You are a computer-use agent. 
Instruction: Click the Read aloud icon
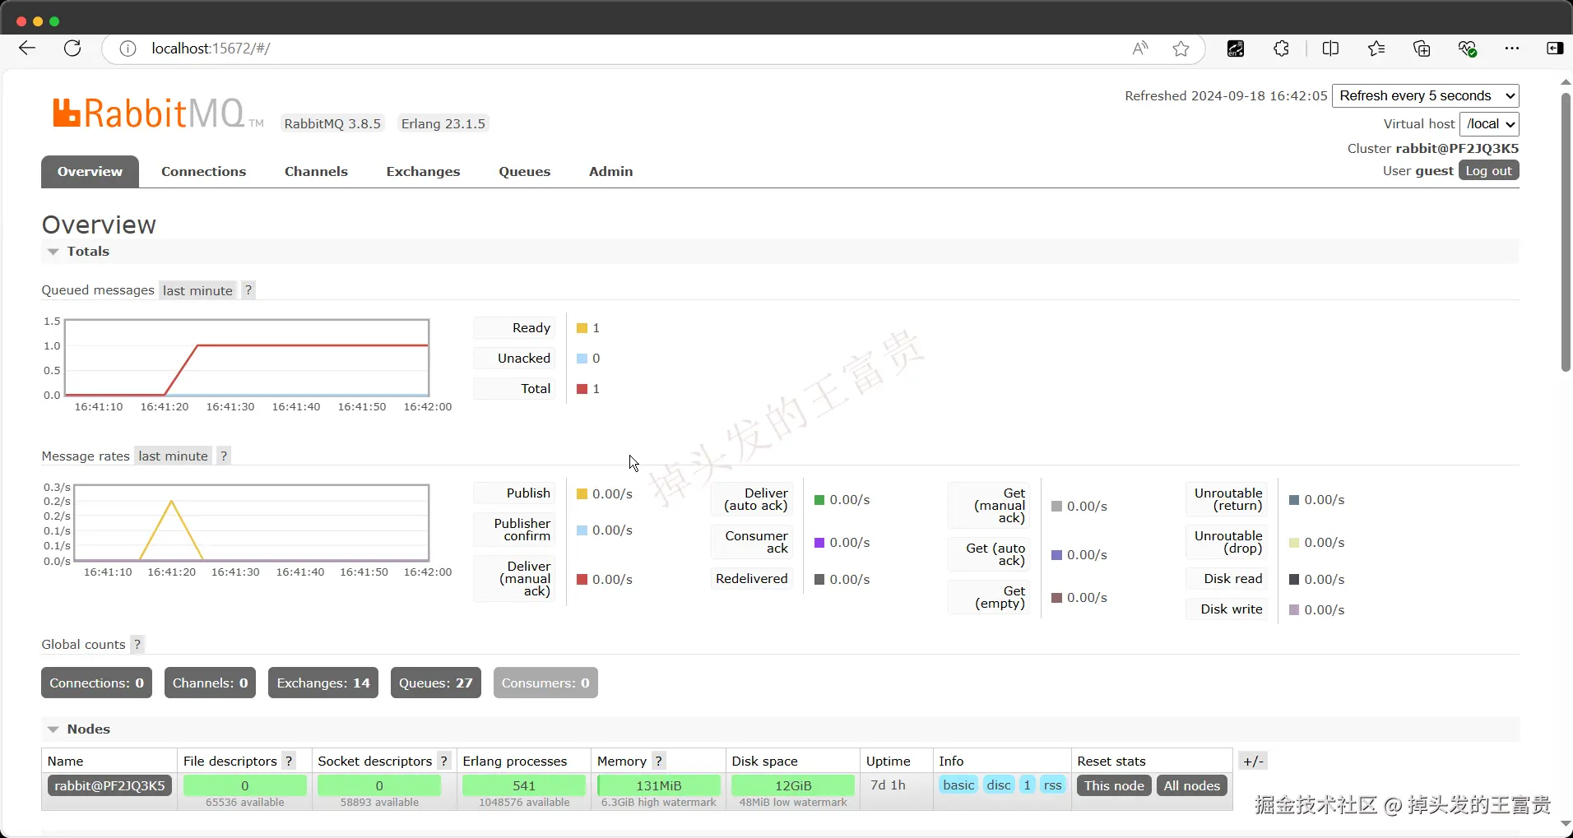click(1140, 49)
